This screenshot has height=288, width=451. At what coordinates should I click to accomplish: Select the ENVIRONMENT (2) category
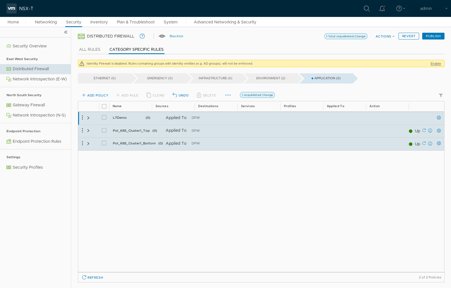click(271, 78)
